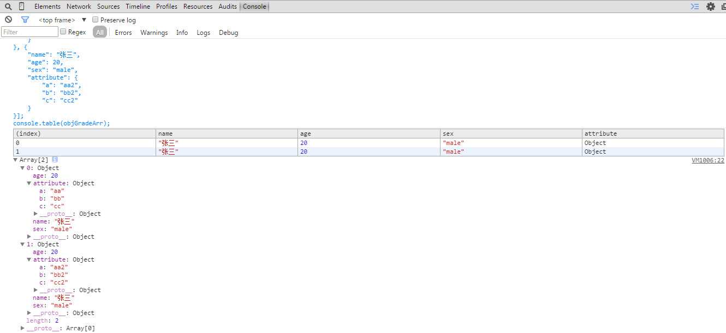Click the "a": "aa2" code line
Image resolution: width=726 pixels, height=333 pixels.
click(62, 85)
